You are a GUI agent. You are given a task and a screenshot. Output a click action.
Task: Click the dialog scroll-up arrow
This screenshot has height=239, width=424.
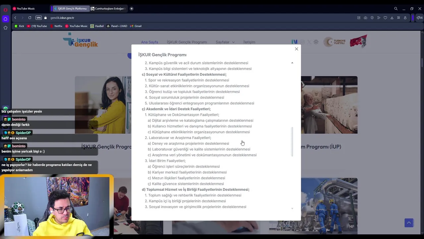pyautogui.click(x=292, y=63)
